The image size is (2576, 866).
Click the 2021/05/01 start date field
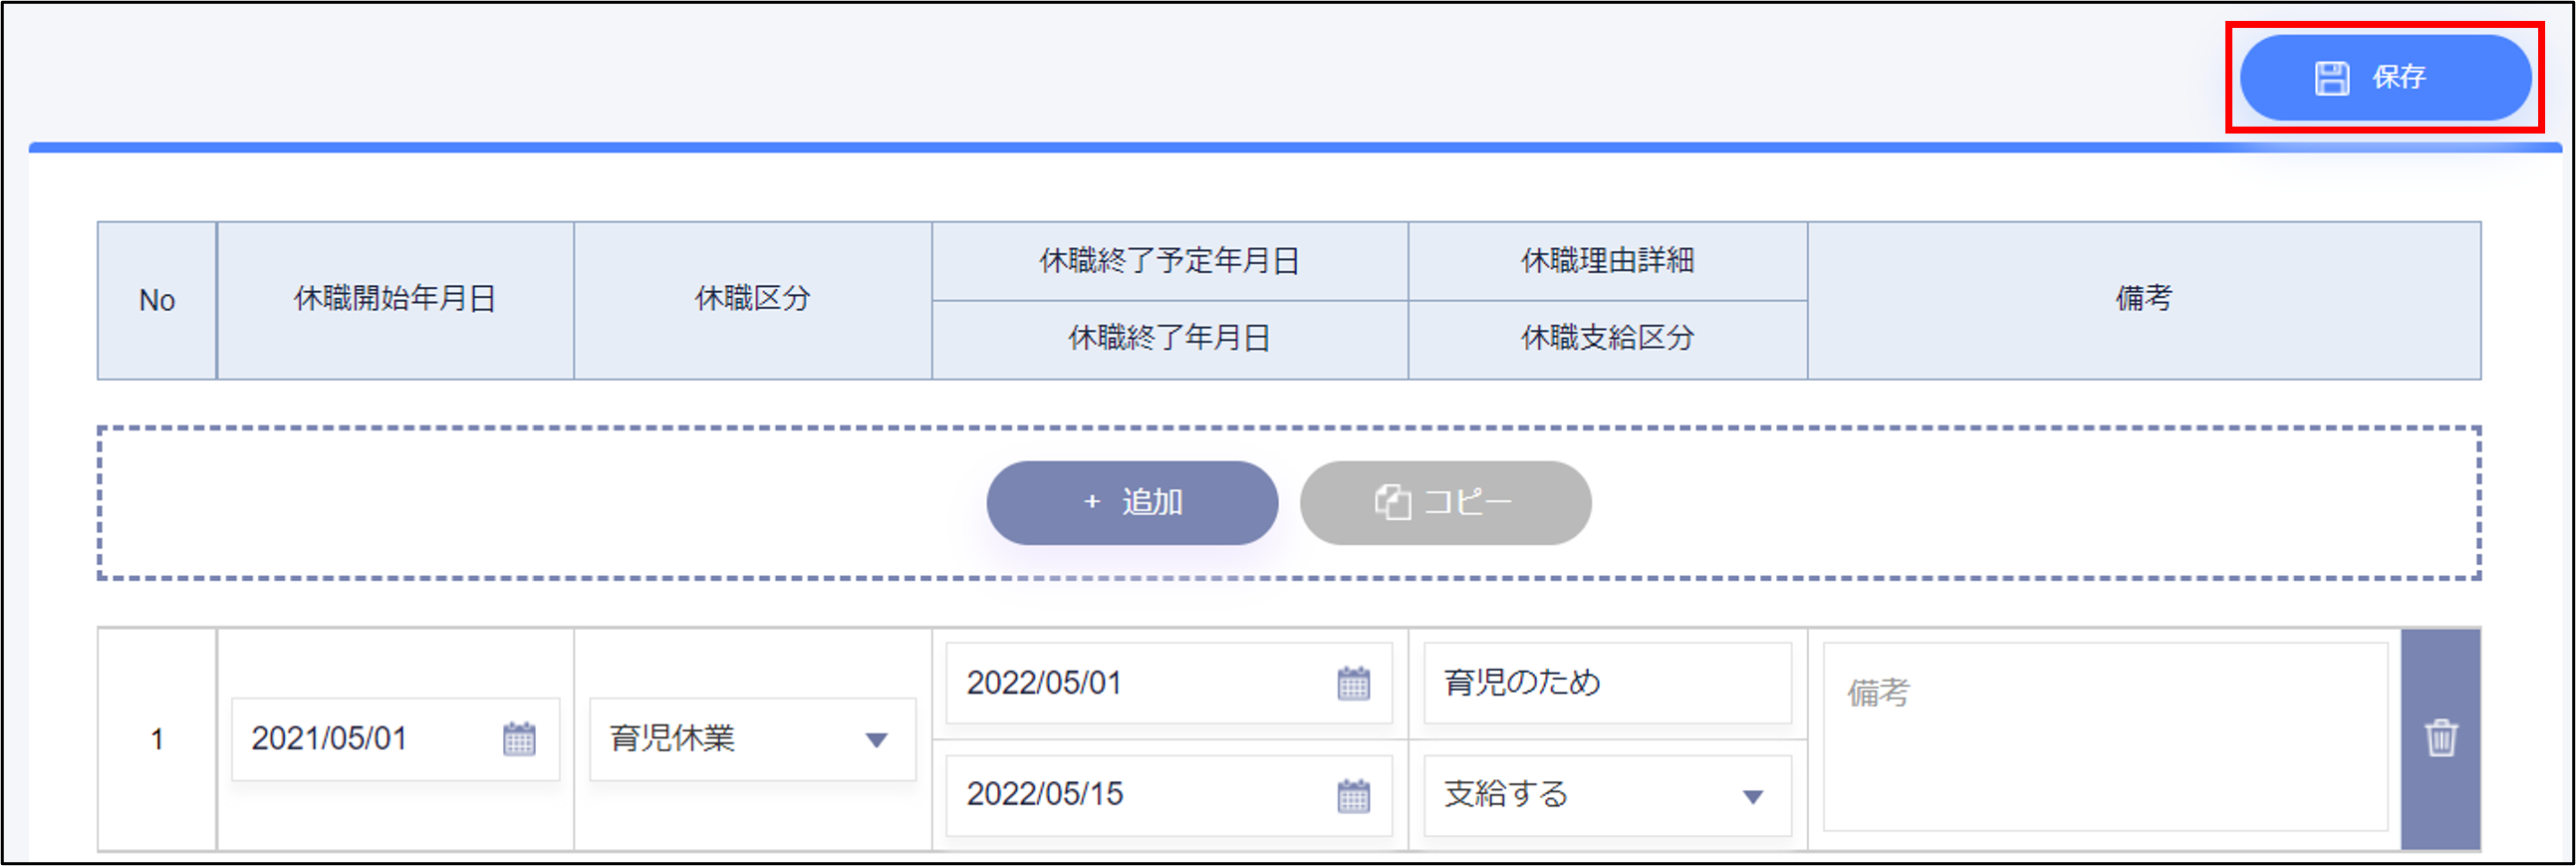(x=360, y=739)
